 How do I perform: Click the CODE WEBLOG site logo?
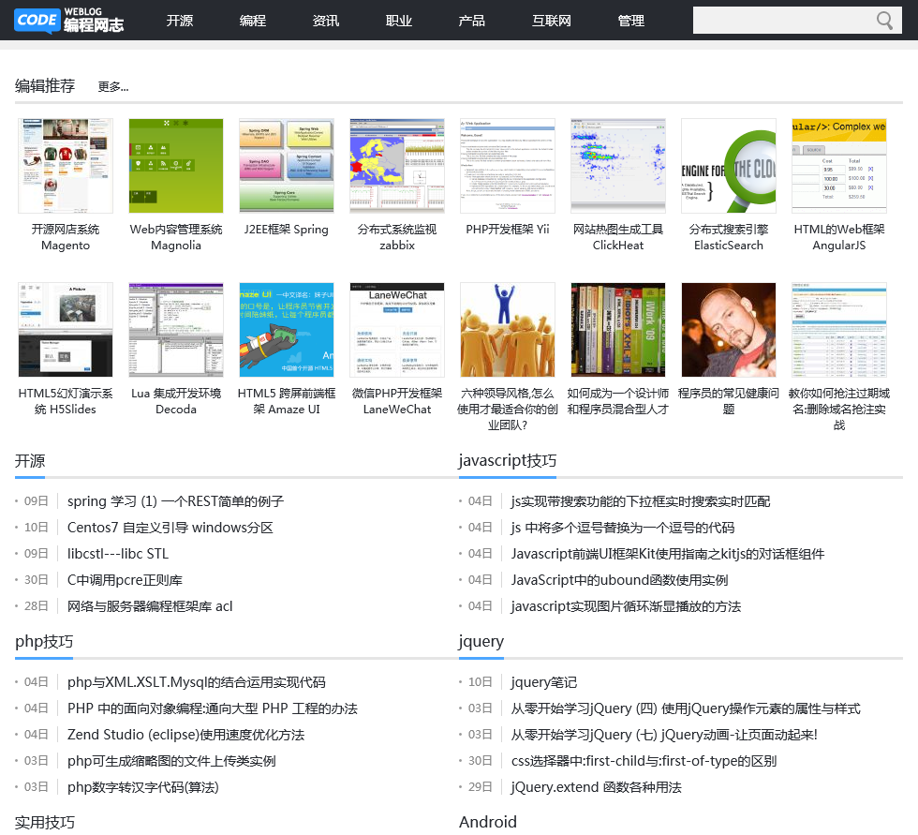69,20
